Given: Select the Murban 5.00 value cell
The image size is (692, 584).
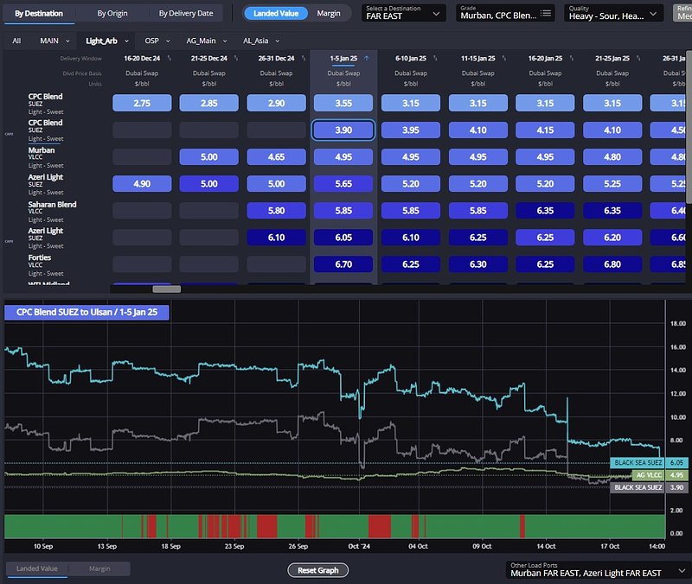Looking at the screenshot, I should [x=208, y=157].
